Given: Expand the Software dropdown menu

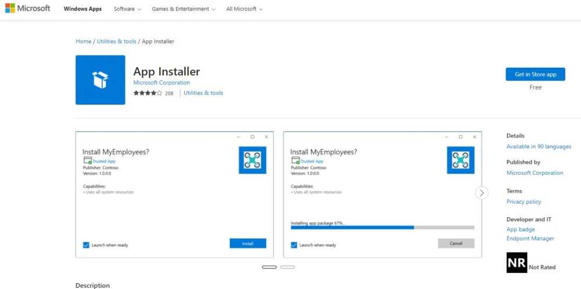Looking at the screenshot, I should tap(127, 9).
